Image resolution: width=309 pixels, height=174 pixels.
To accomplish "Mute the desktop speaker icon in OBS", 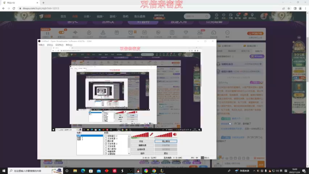I will click(x=175, y=135).
